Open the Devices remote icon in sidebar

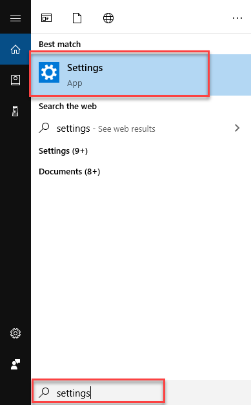click(15, 111)
